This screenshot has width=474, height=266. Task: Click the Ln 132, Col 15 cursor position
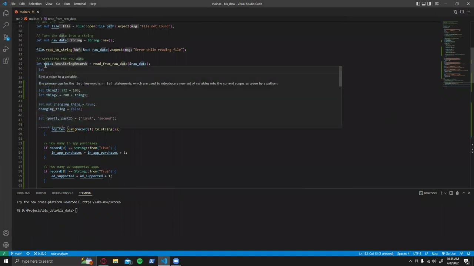coord(376,254)
